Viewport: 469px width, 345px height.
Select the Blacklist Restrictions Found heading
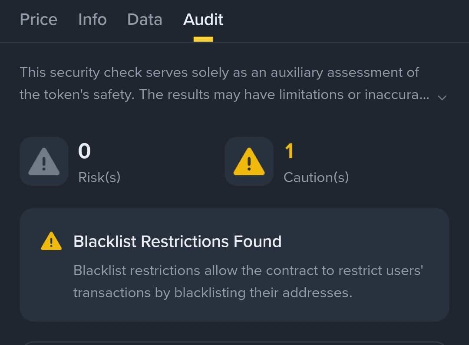(177, 242)
